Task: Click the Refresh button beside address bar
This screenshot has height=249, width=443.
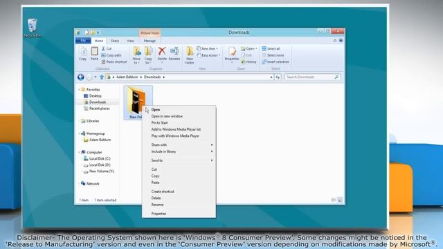Action: 278,77
